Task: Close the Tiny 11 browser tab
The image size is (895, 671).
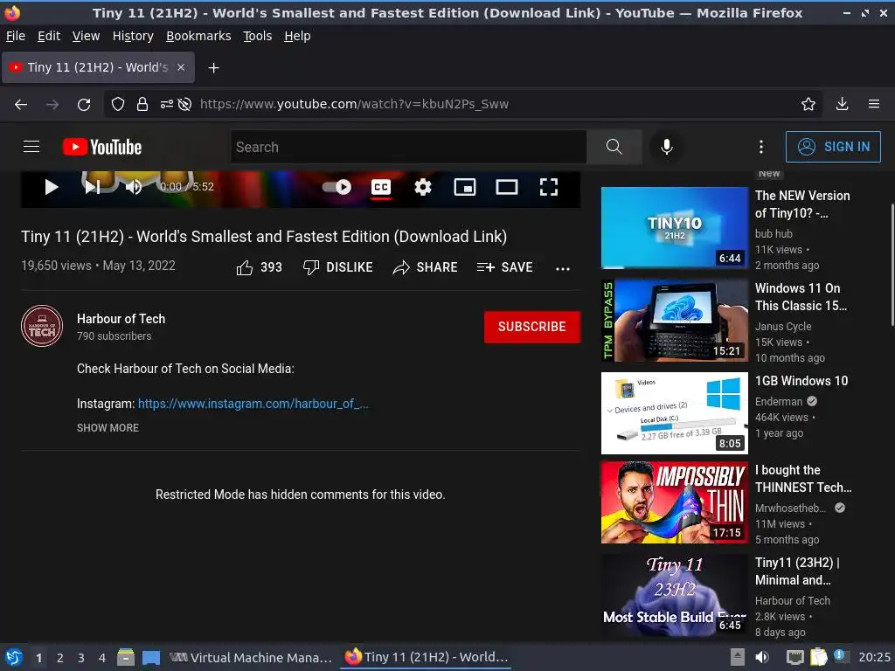Action: (181, 67)
